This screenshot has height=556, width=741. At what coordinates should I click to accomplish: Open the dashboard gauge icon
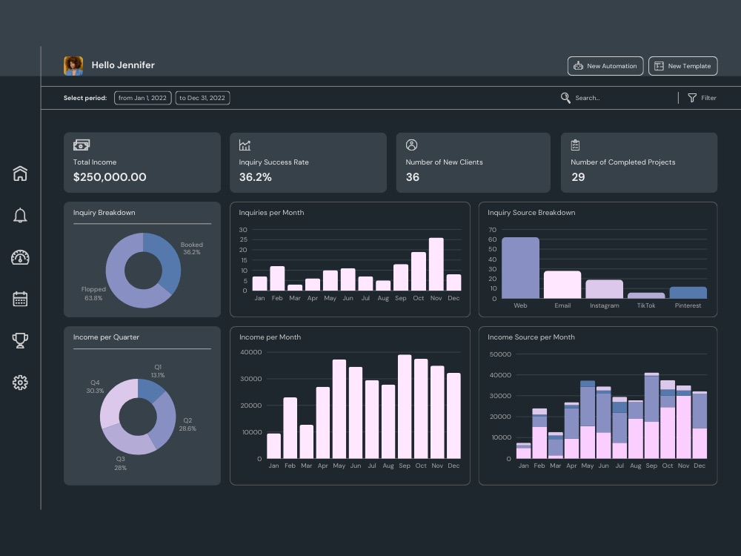[20, 257]
